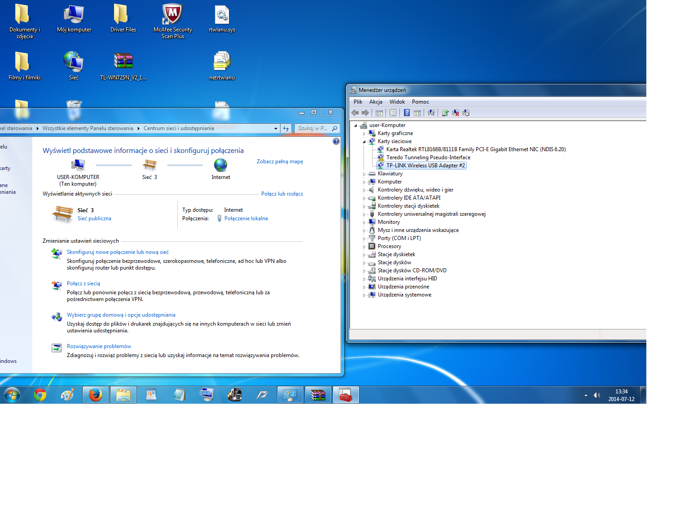Click the Połącz z siecią link
693x519 pixels.
tap(83, 283)
